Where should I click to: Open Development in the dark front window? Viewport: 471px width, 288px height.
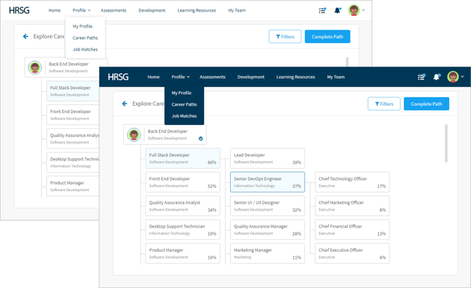pyautogui.click(x=251, y=77)
